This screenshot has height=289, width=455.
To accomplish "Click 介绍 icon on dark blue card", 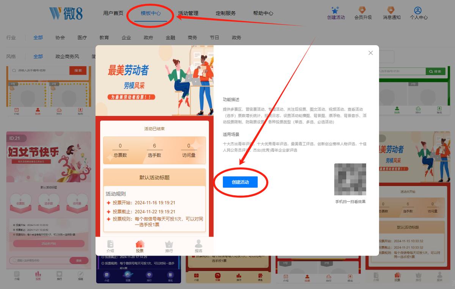I will (x=107, y=275).
